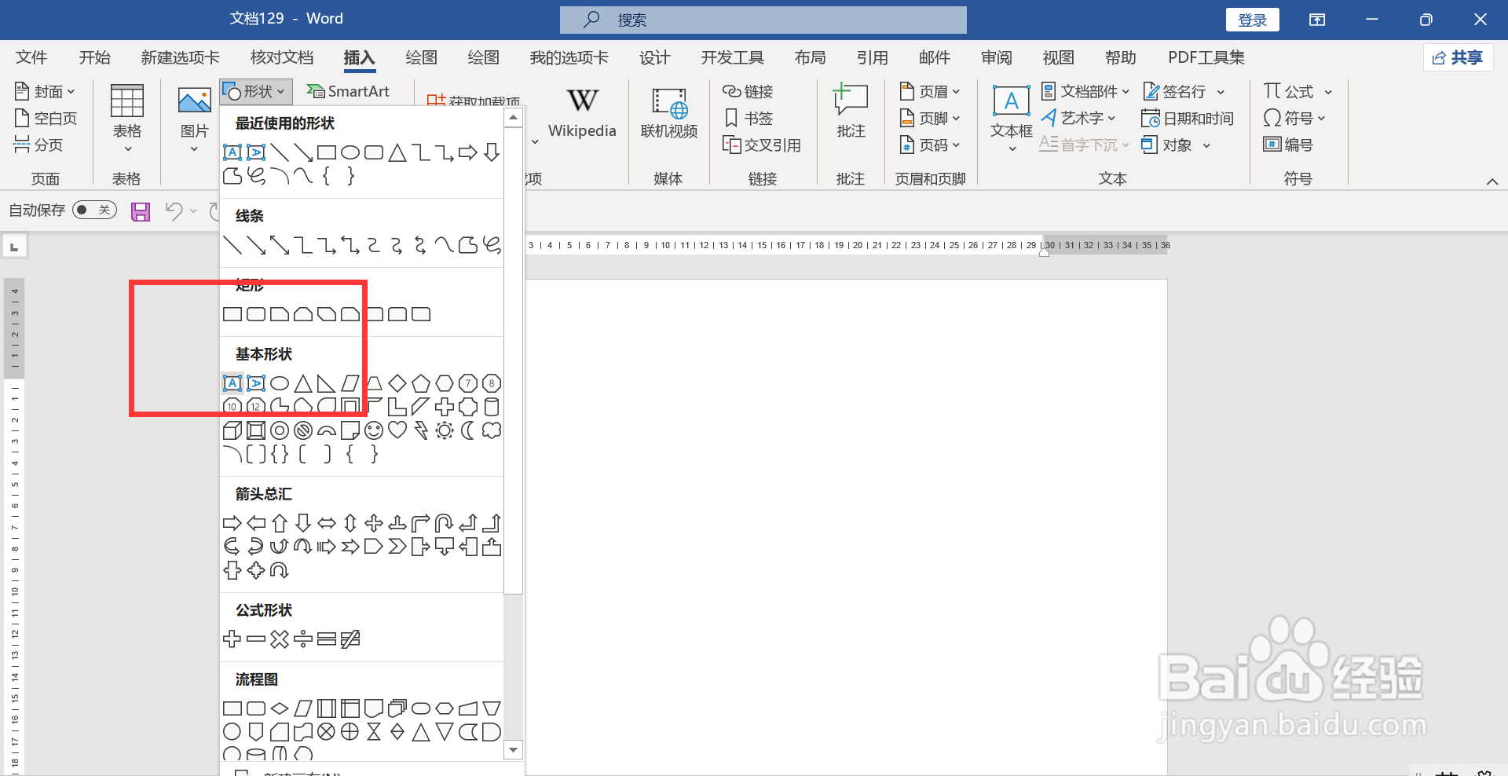Select the diamond basic shape
Image resolution: width=1508 pixels, height=776 pixels.
(397, 383)
